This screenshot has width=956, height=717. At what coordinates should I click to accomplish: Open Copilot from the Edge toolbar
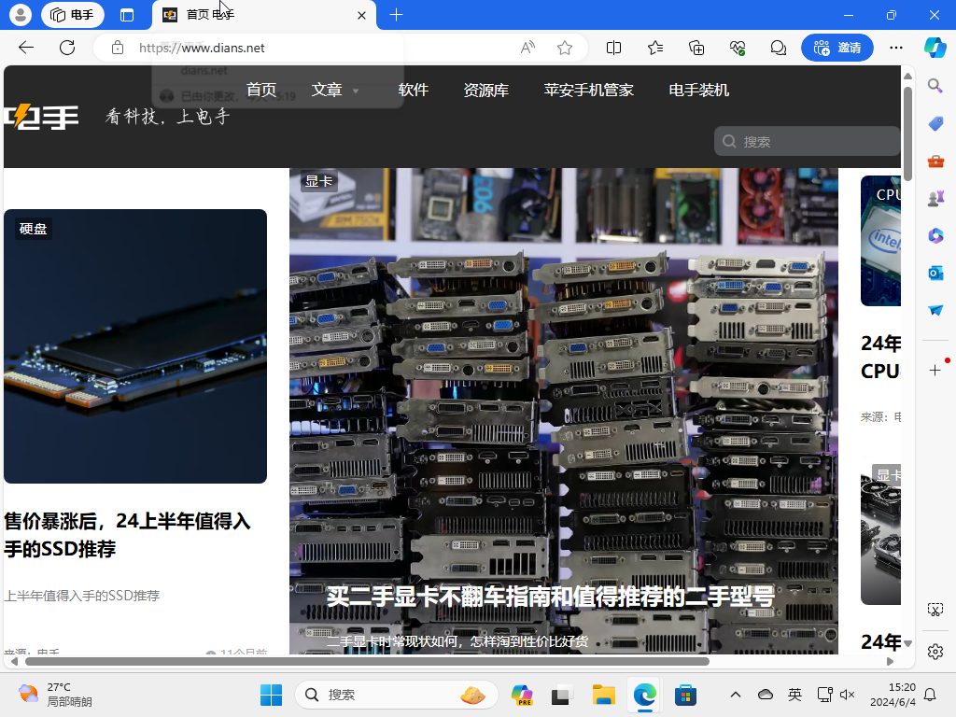tap(936, 48)
